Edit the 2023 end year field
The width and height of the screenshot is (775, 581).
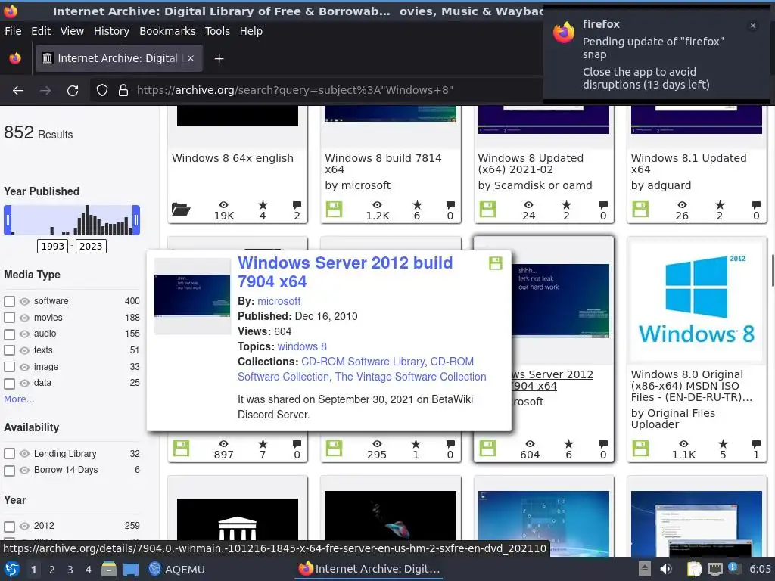tap(91, 247)
